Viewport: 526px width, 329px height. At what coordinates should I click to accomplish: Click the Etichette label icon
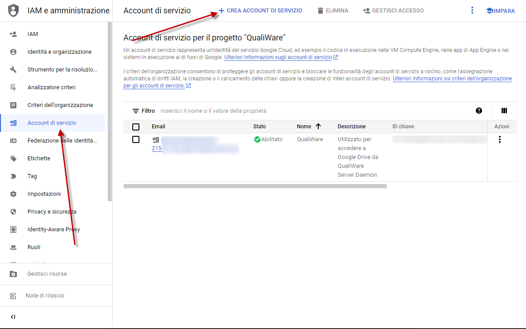[x=13, y=159]
